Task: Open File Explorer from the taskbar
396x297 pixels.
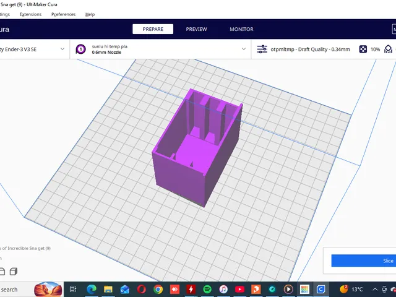Action: (108, 289)
